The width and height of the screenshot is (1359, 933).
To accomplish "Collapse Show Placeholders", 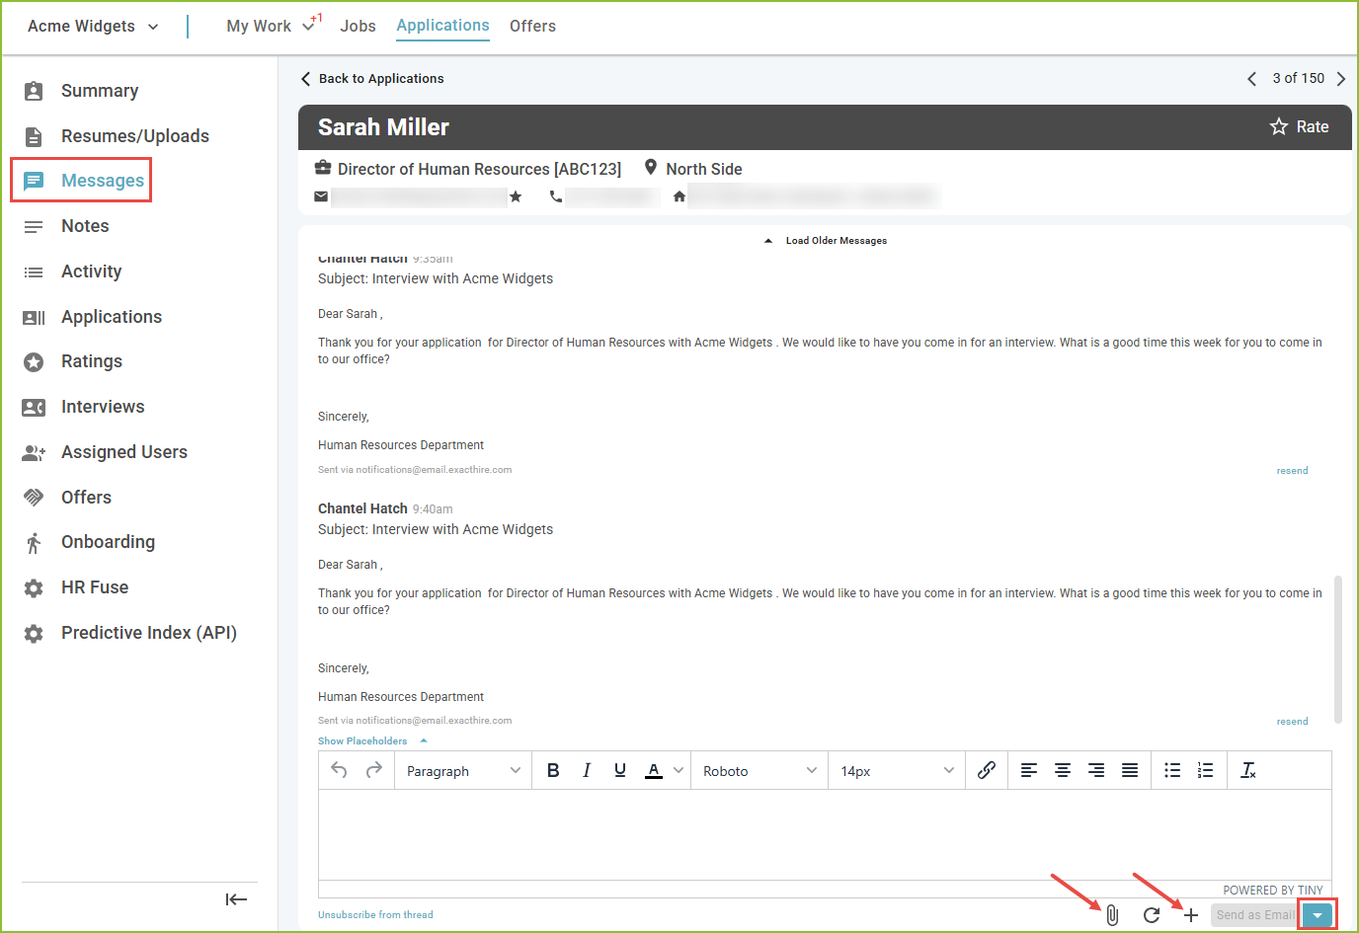I will 372,740.
